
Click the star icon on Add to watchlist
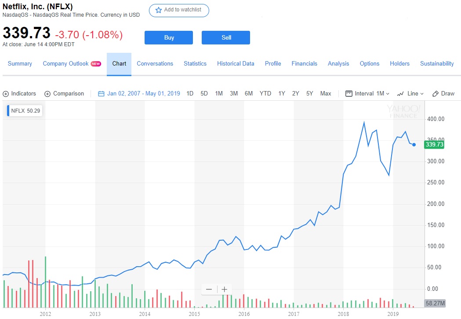159,10
